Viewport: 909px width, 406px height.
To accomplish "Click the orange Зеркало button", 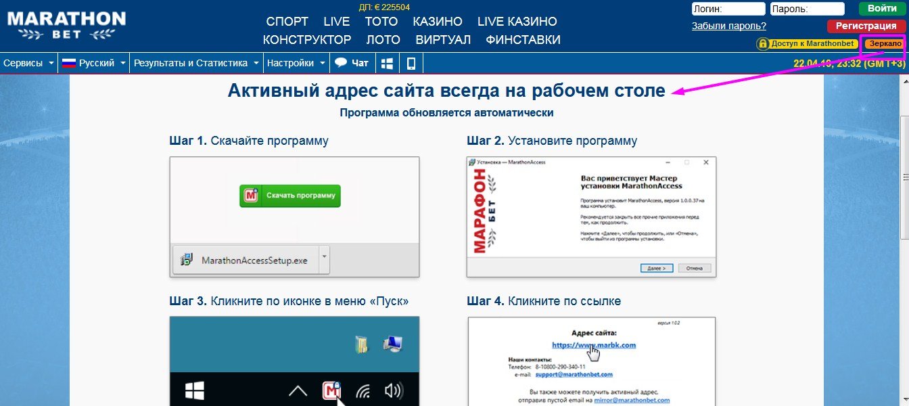I will 885,43.
